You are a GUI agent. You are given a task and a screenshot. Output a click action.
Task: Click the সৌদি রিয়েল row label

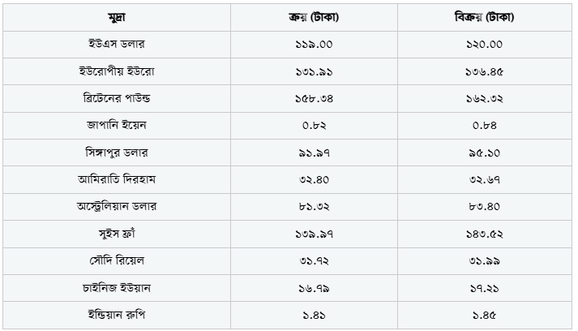coord(117,261)
